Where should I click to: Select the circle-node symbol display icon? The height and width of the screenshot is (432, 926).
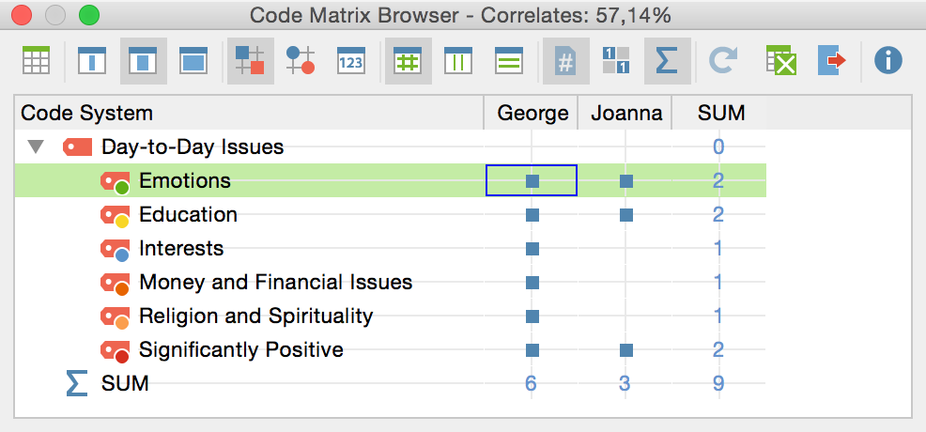click(301, 61)
